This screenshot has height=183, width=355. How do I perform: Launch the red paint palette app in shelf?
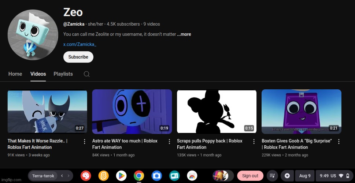pos(86,176)
